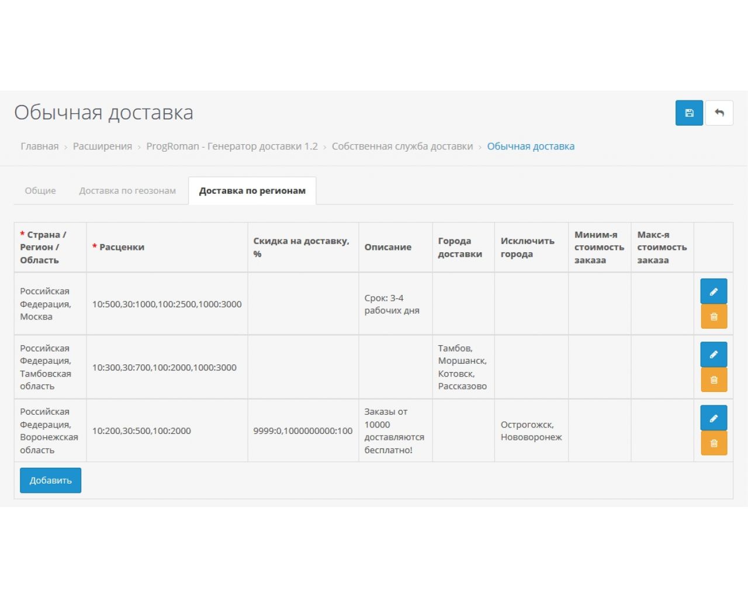Switch to the Общие tab
Image resolution: width=748 pixels, height=598 pixels.
(40, 190)
